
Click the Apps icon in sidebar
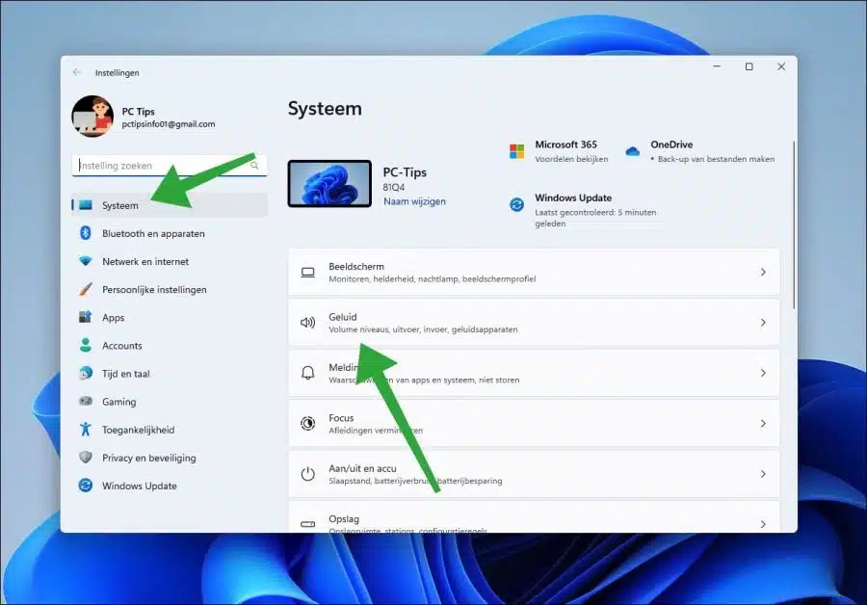[86, 317]
